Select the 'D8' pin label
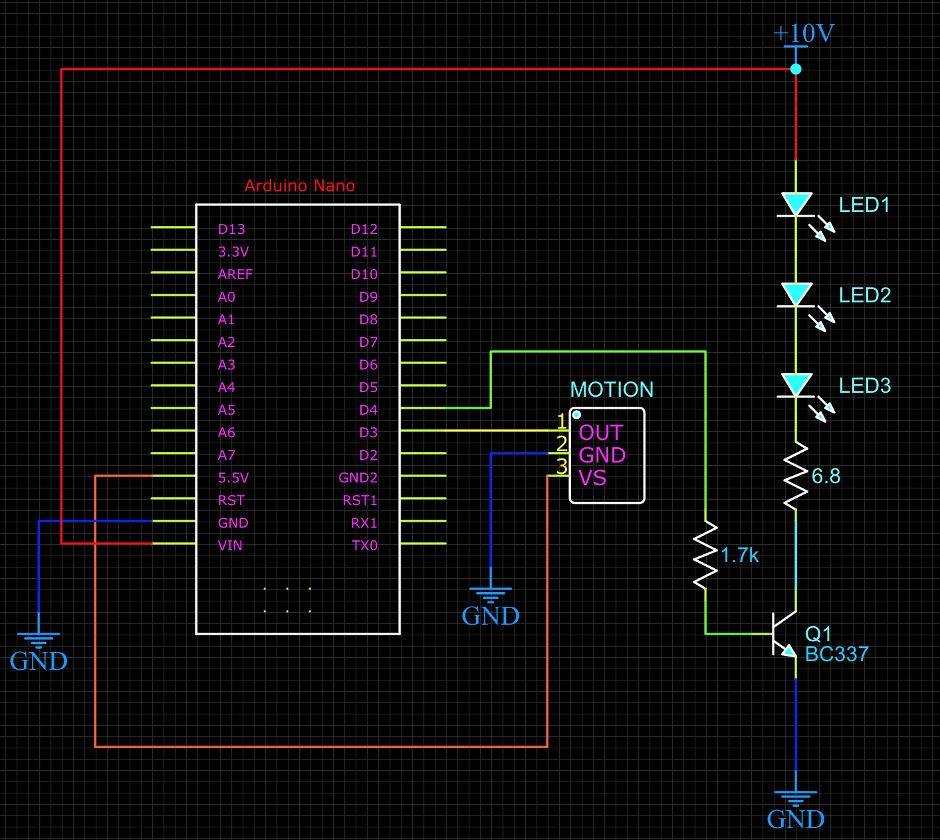 [x=368, y=320]
